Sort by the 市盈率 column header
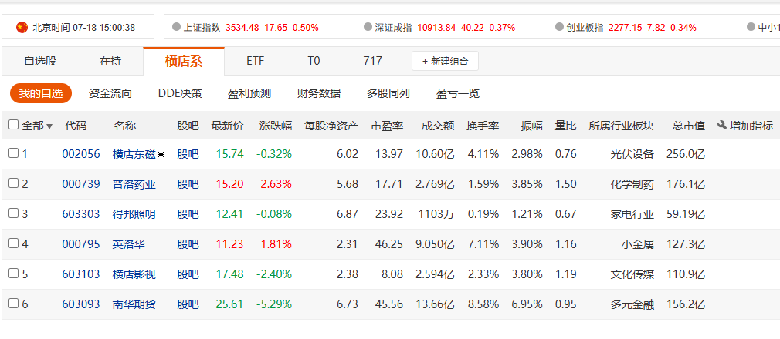This screenshot has height=339, width=780. coord(387,126)
